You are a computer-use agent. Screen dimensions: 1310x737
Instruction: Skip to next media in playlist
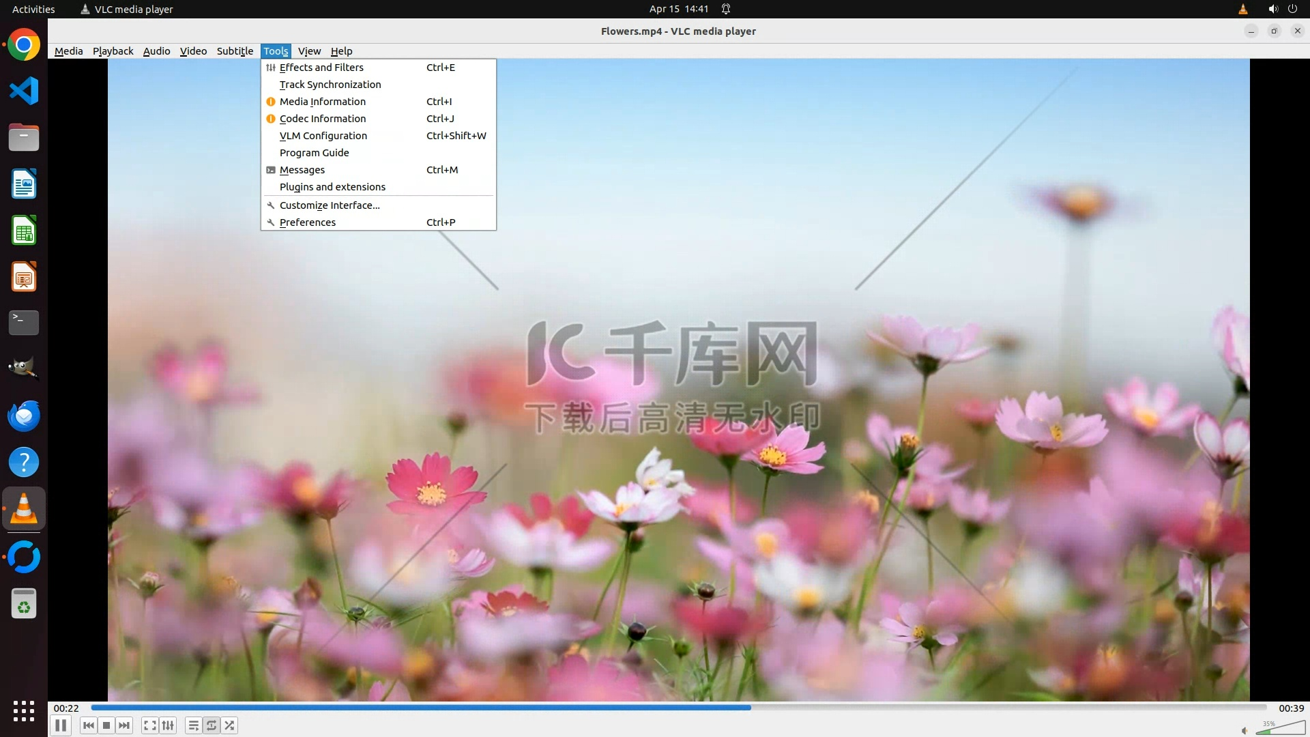(124, 725)
